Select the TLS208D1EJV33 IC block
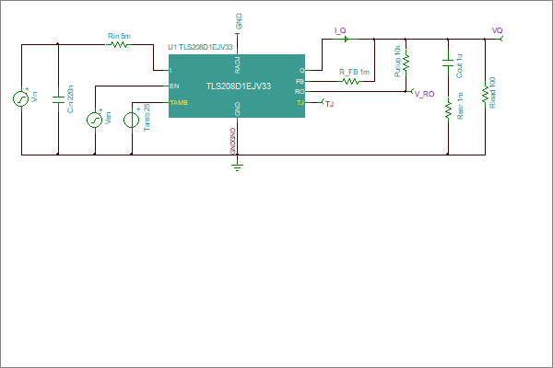553x368 pixels. [x=237, y=86]
